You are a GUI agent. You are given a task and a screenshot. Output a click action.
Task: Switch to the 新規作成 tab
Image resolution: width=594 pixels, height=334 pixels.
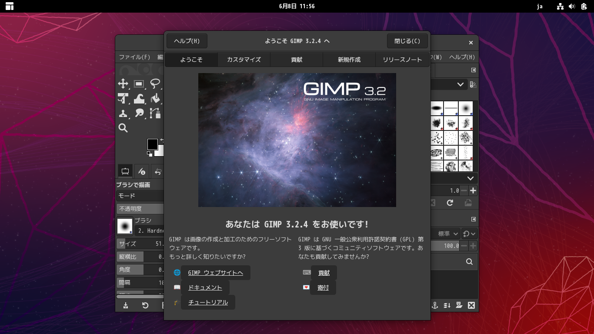pos(349,60)
